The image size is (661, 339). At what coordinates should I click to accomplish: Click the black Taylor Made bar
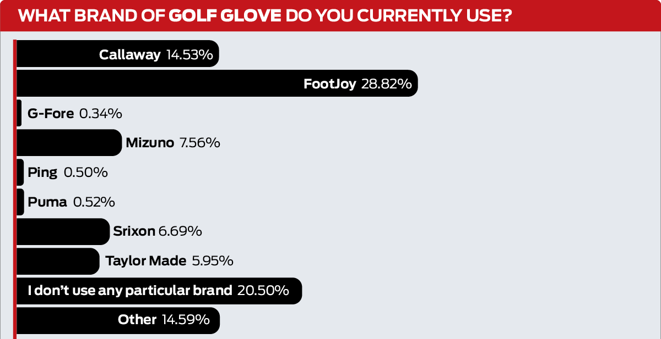(x=58, y=261)
